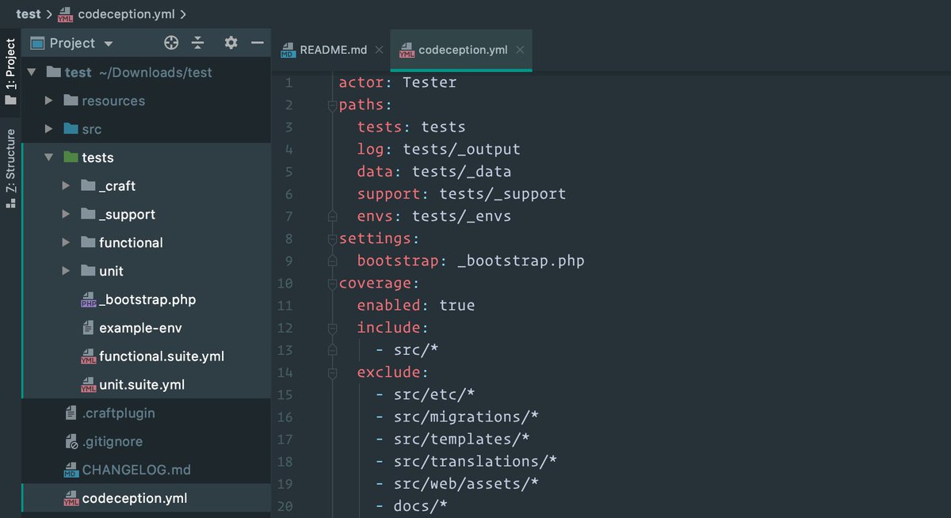Image resolution: width=951 pixels, height=518 pixels.
Task: Click the test breadcrumb in navigation bar
Action: [x=29, y=14]
